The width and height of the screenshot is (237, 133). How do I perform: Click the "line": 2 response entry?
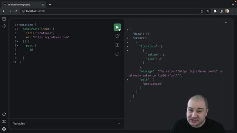[x=153, y=59]
